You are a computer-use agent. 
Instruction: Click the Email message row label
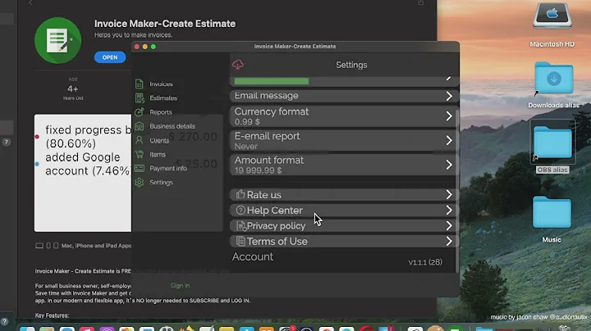click(266, 96)
